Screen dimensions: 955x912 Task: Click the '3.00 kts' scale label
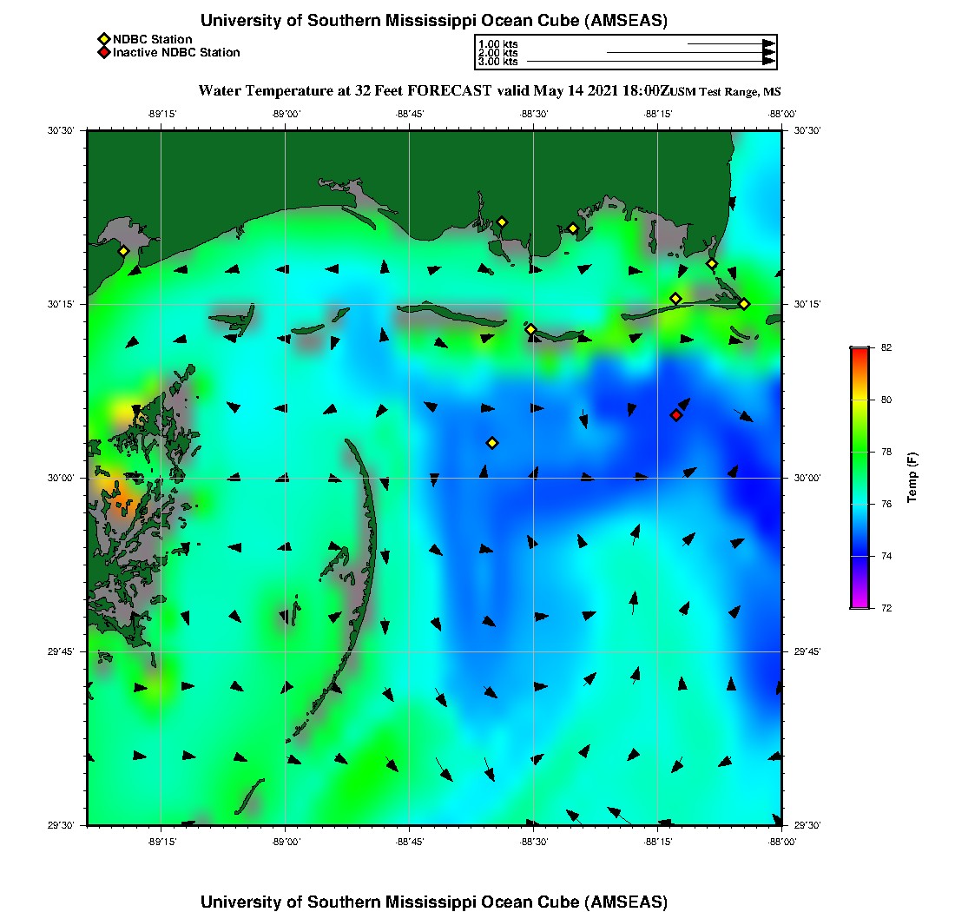click(x=498, y=62)
